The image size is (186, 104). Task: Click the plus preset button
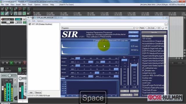(x=137, y=28)
